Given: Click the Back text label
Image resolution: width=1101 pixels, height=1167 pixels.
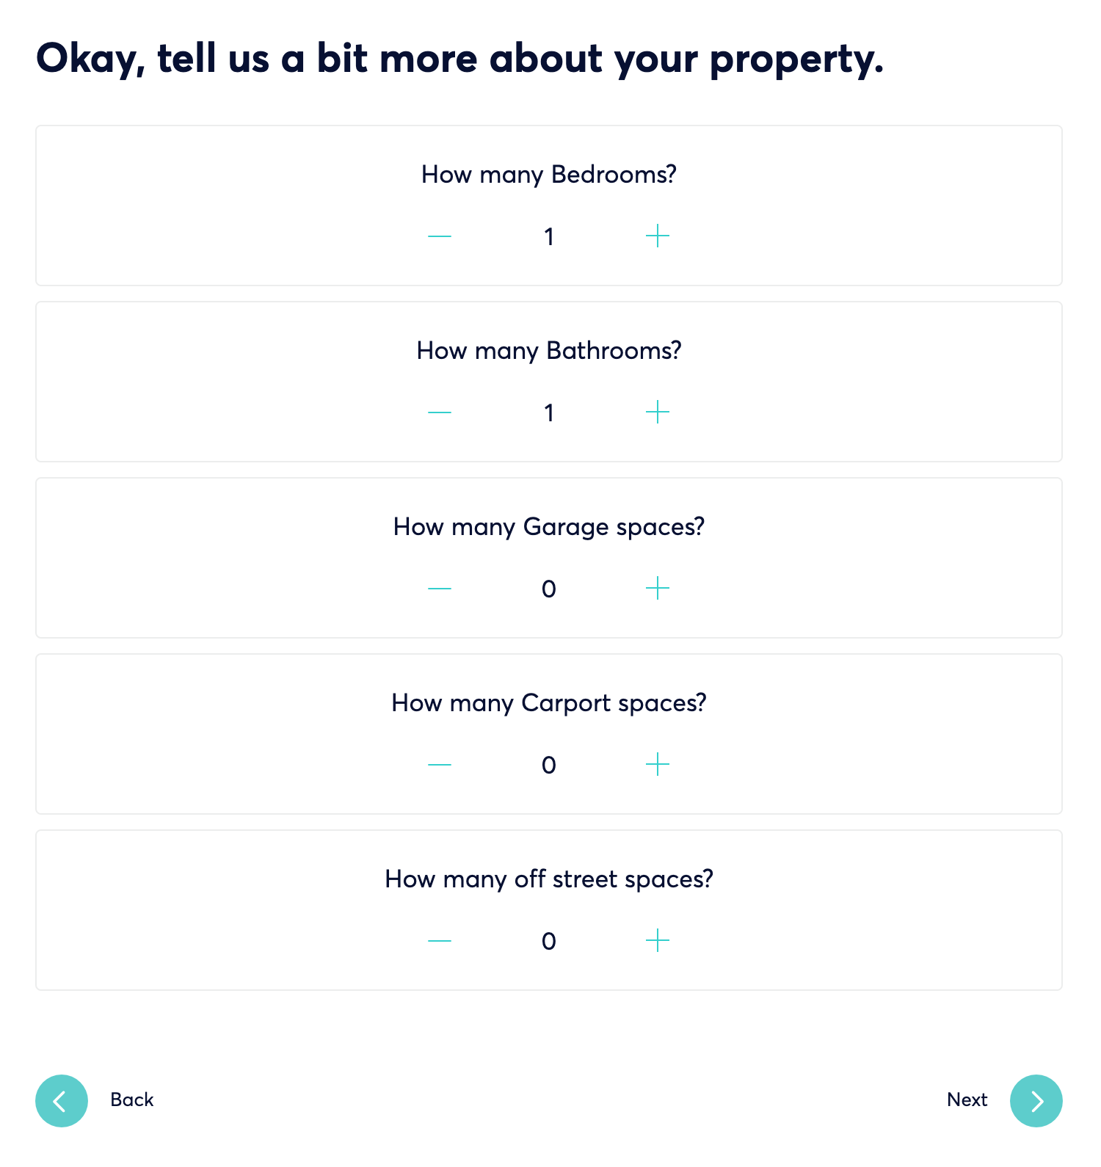Looking at the screenshot, I should point(132,1099).
